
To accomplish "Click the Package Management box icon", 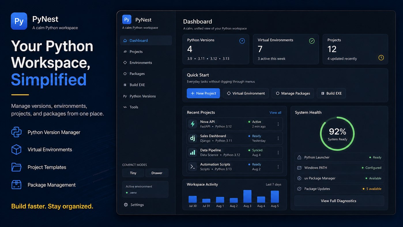I will pyautogui.click(x=16, y=185).
